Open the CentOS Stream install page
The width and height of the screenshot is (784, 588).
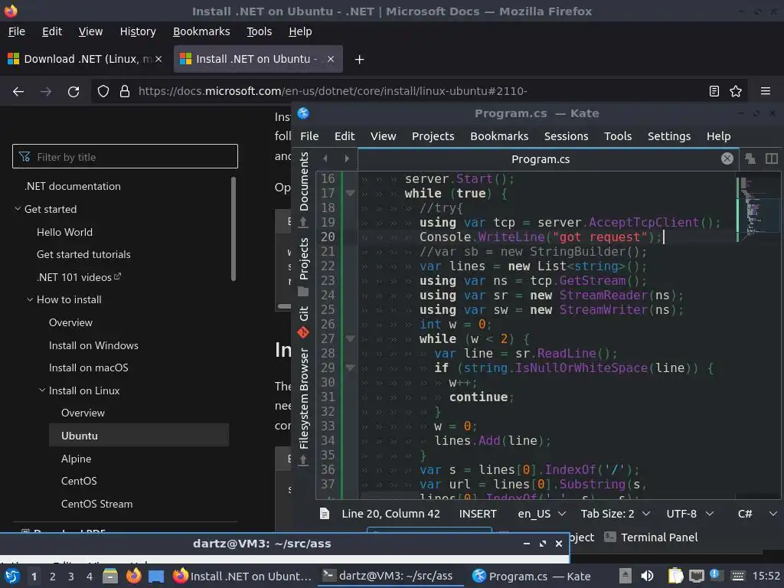pos(97,504)
